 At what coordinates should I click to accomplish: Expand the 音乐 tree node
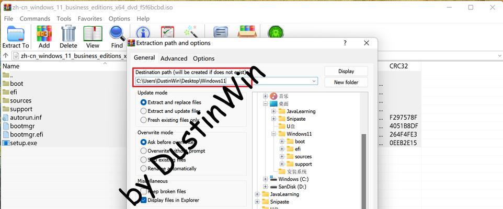click(265, 96)
